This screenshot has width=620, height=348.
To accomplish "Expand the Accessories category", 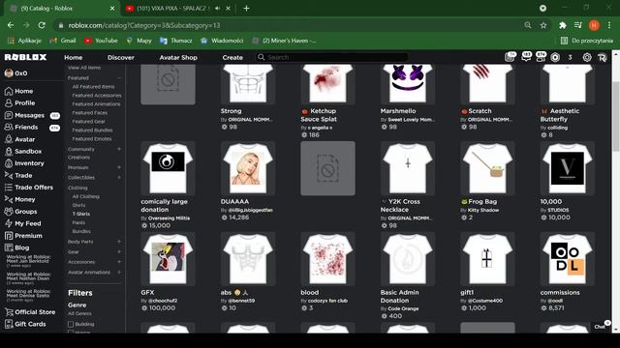I will (119, 262).
